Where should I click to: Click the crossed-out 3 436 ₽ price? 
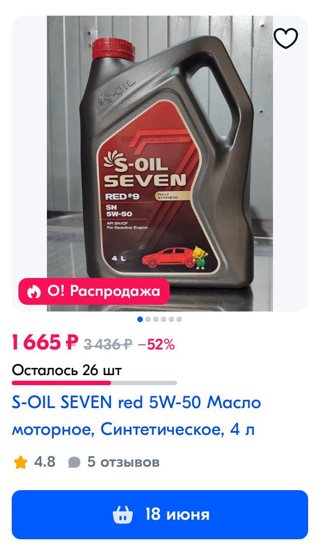click(x=108, y=344)
